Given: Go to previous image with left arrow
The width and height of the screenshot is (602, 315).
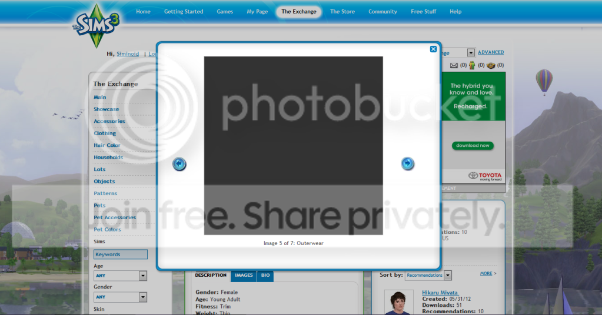Looking at the screenshot, I should (x=179, y=164).
